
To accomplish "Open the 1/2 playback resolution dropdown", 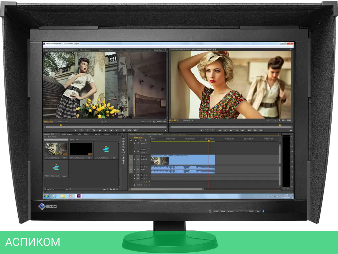I will [x=271, y=121].
